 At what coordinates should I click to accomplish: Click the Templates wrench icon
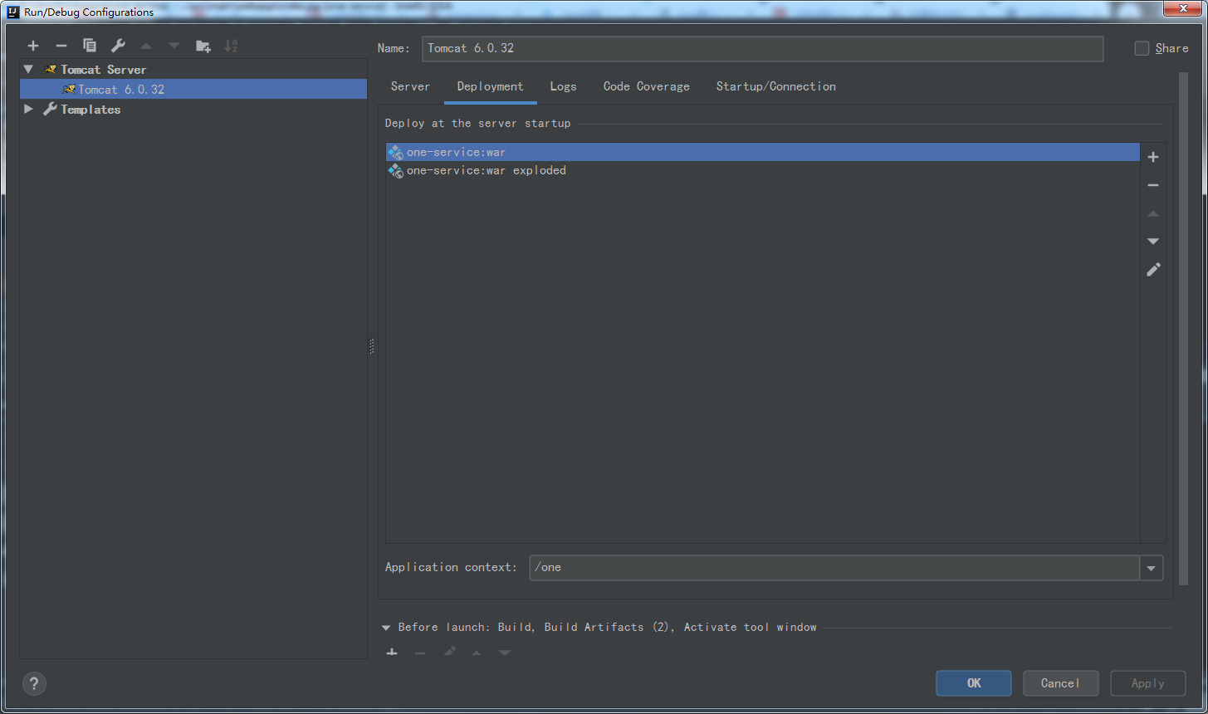50,109
